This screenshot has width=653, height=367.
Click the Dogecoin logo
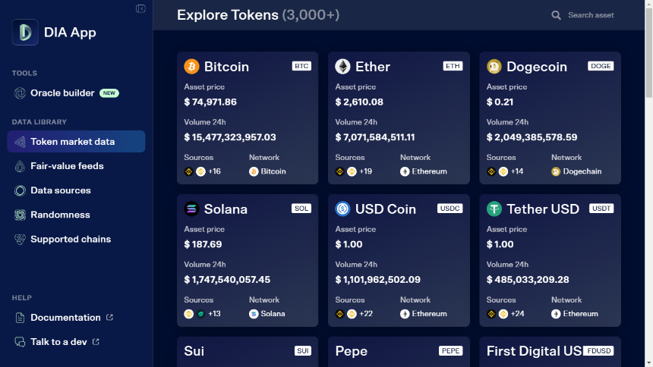pos(494,67)
